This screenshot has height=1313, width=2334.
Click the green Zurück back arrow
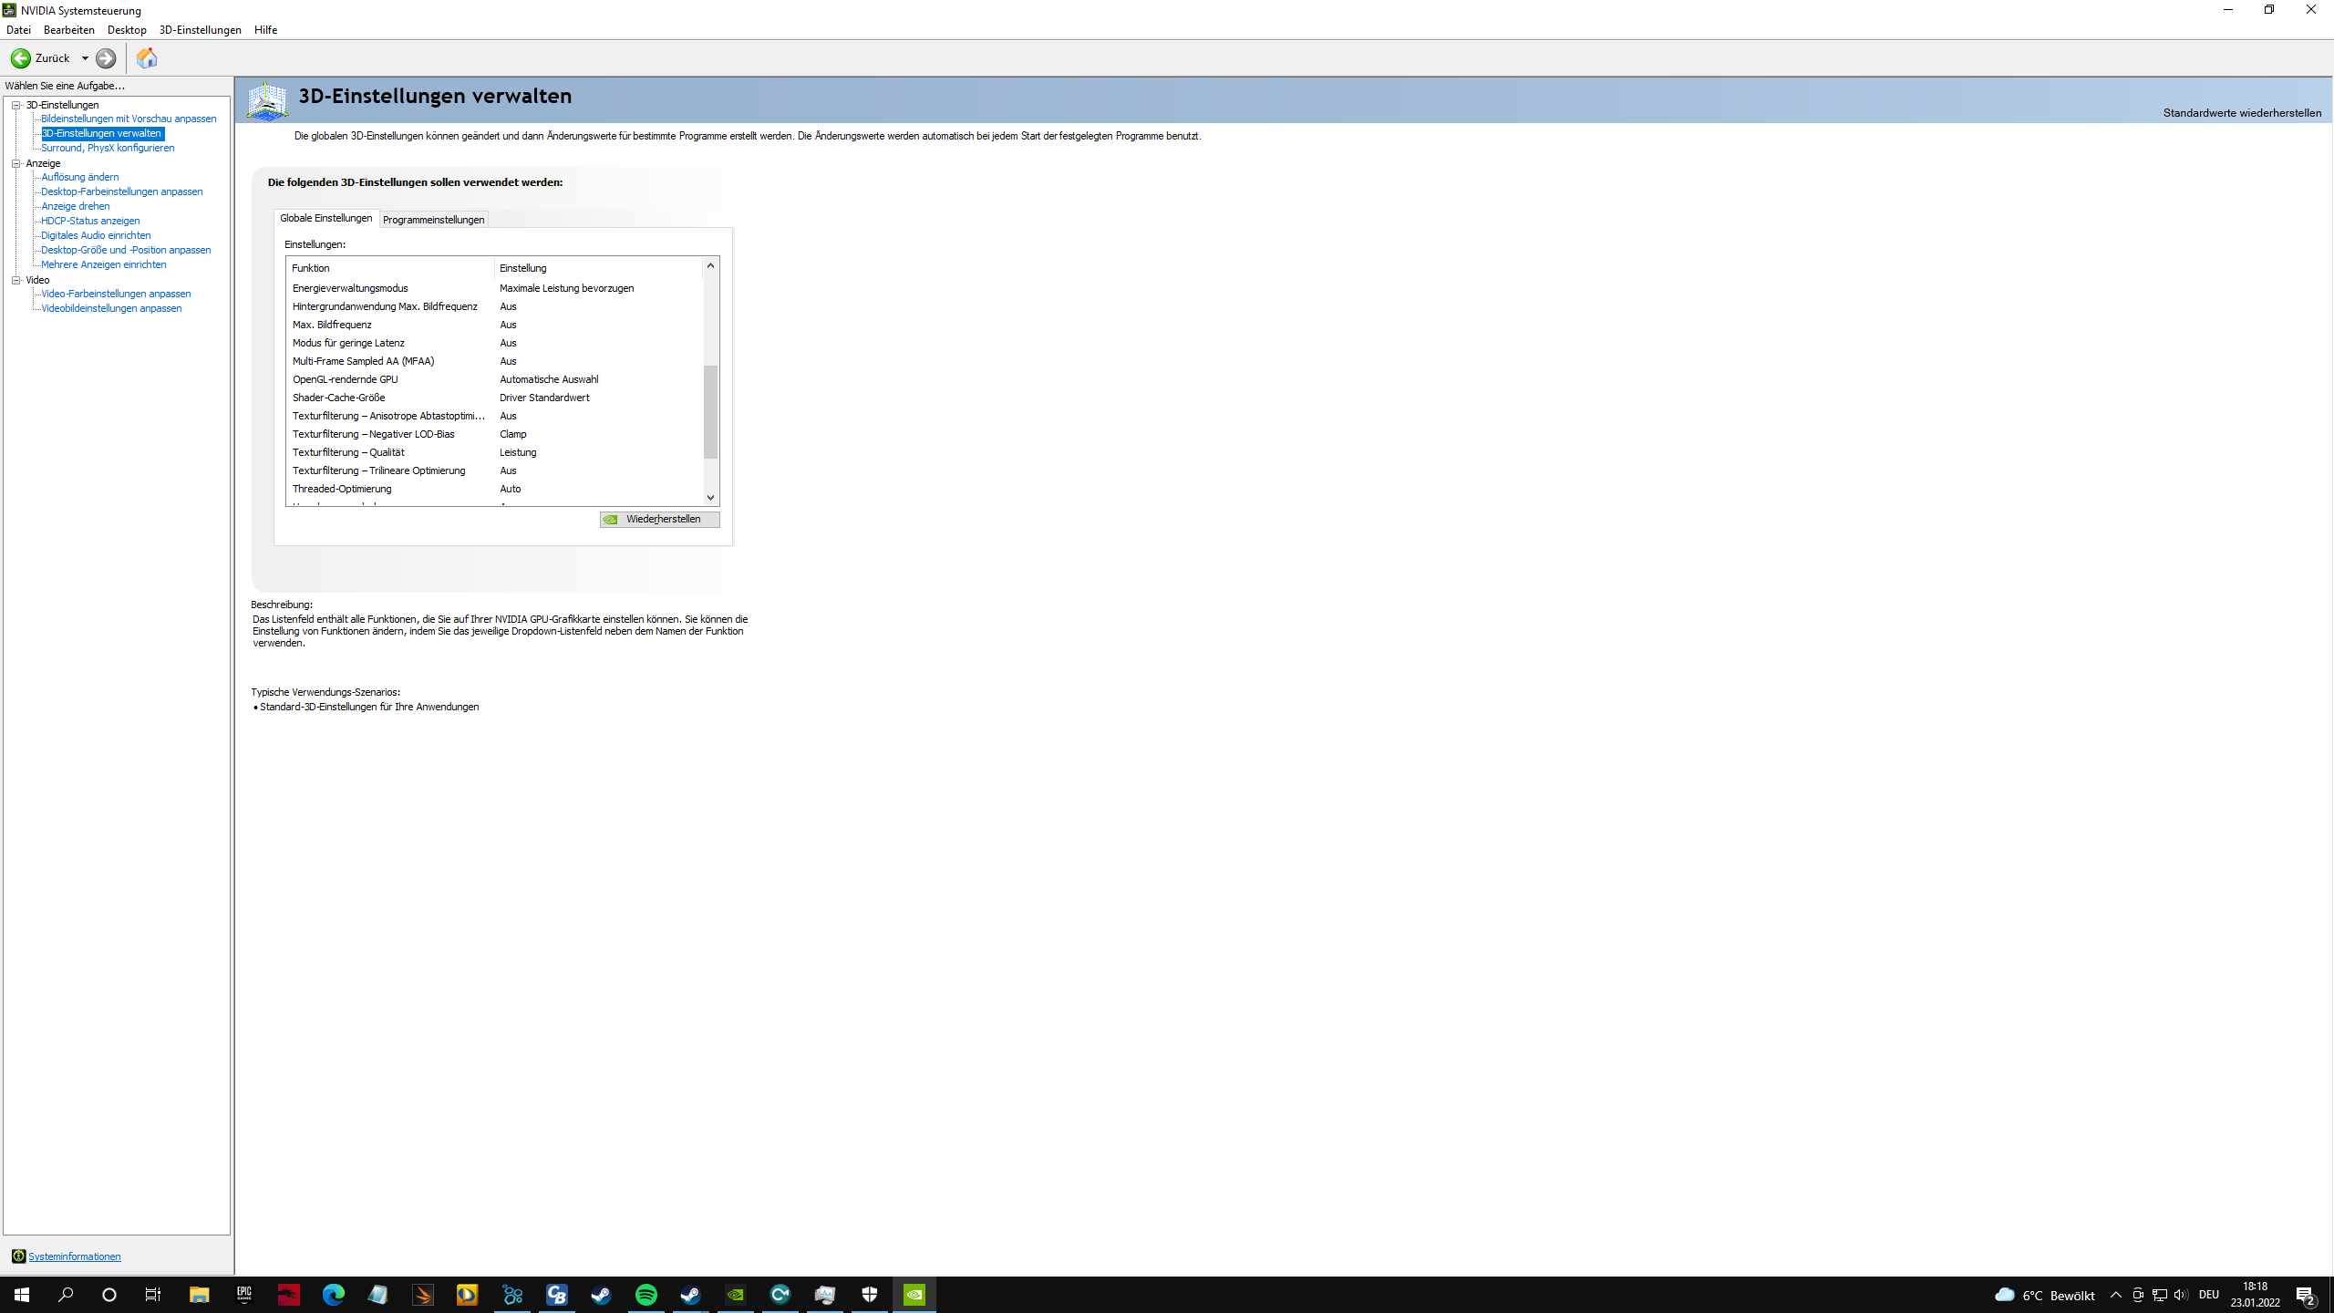pos(21,58)
